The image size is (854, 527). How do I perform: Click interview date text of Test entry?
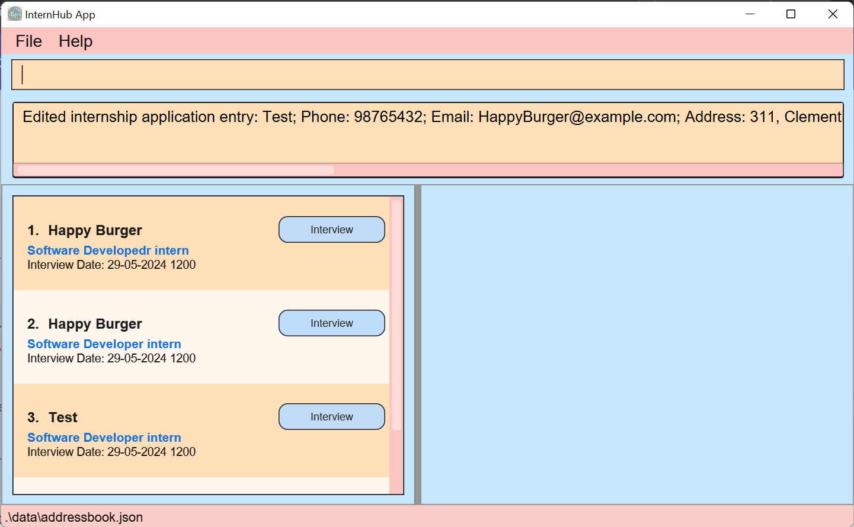pos(111,452)
